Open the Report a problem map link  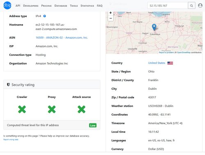pyautogui.click(x=166, y=52)
